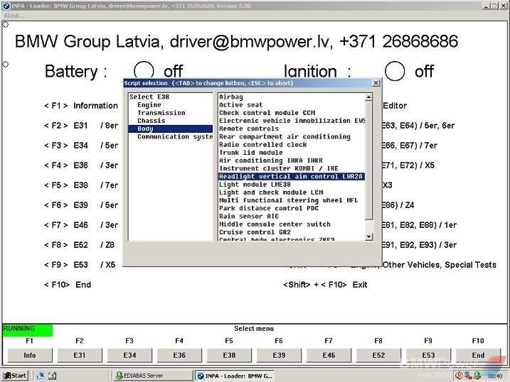Click the F9 E53 / X5 entry
The height and width of the screenshot is (382, 510).
click(x=80, y=265)
